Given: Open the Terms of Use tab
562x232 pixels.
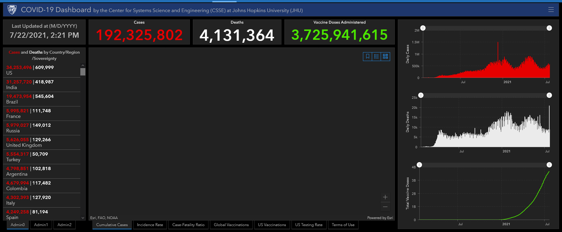Looking at the screenshot, I should point(343,225).
